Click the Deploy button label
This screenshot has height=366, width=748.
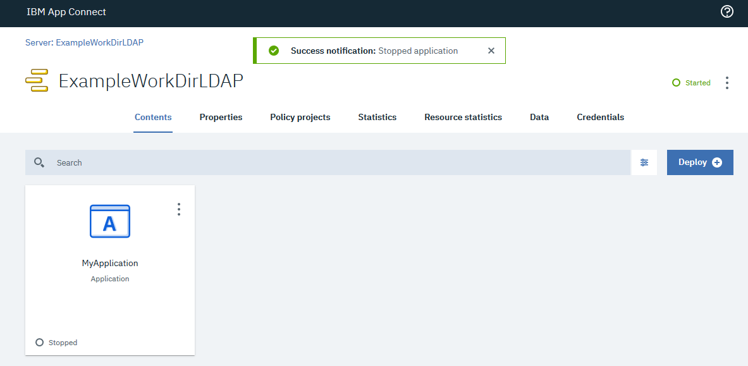[692, 162]
